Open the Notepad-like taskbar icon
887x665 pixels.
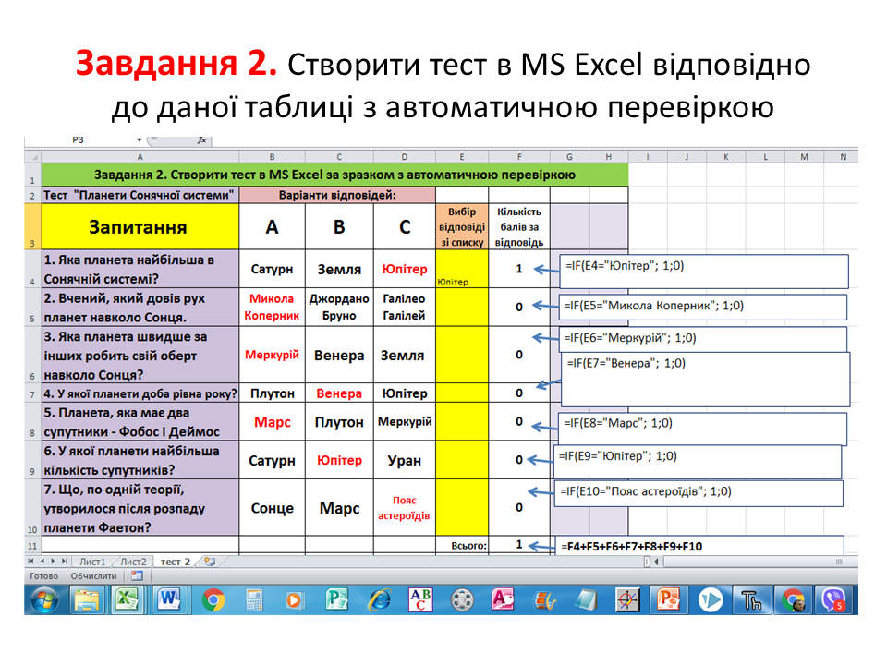coord(586,600)
